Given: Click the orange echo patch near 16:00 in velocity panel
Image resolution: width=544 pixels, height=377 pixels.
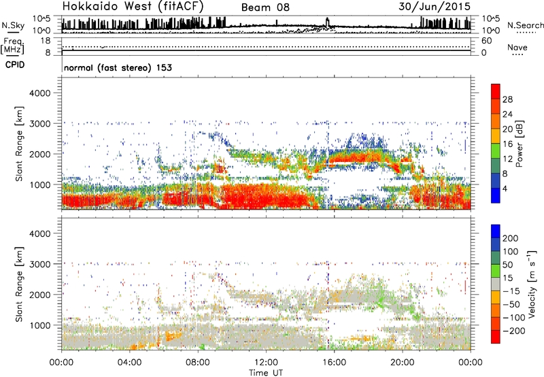Looking at the screenshot, I should coord(336,296).
